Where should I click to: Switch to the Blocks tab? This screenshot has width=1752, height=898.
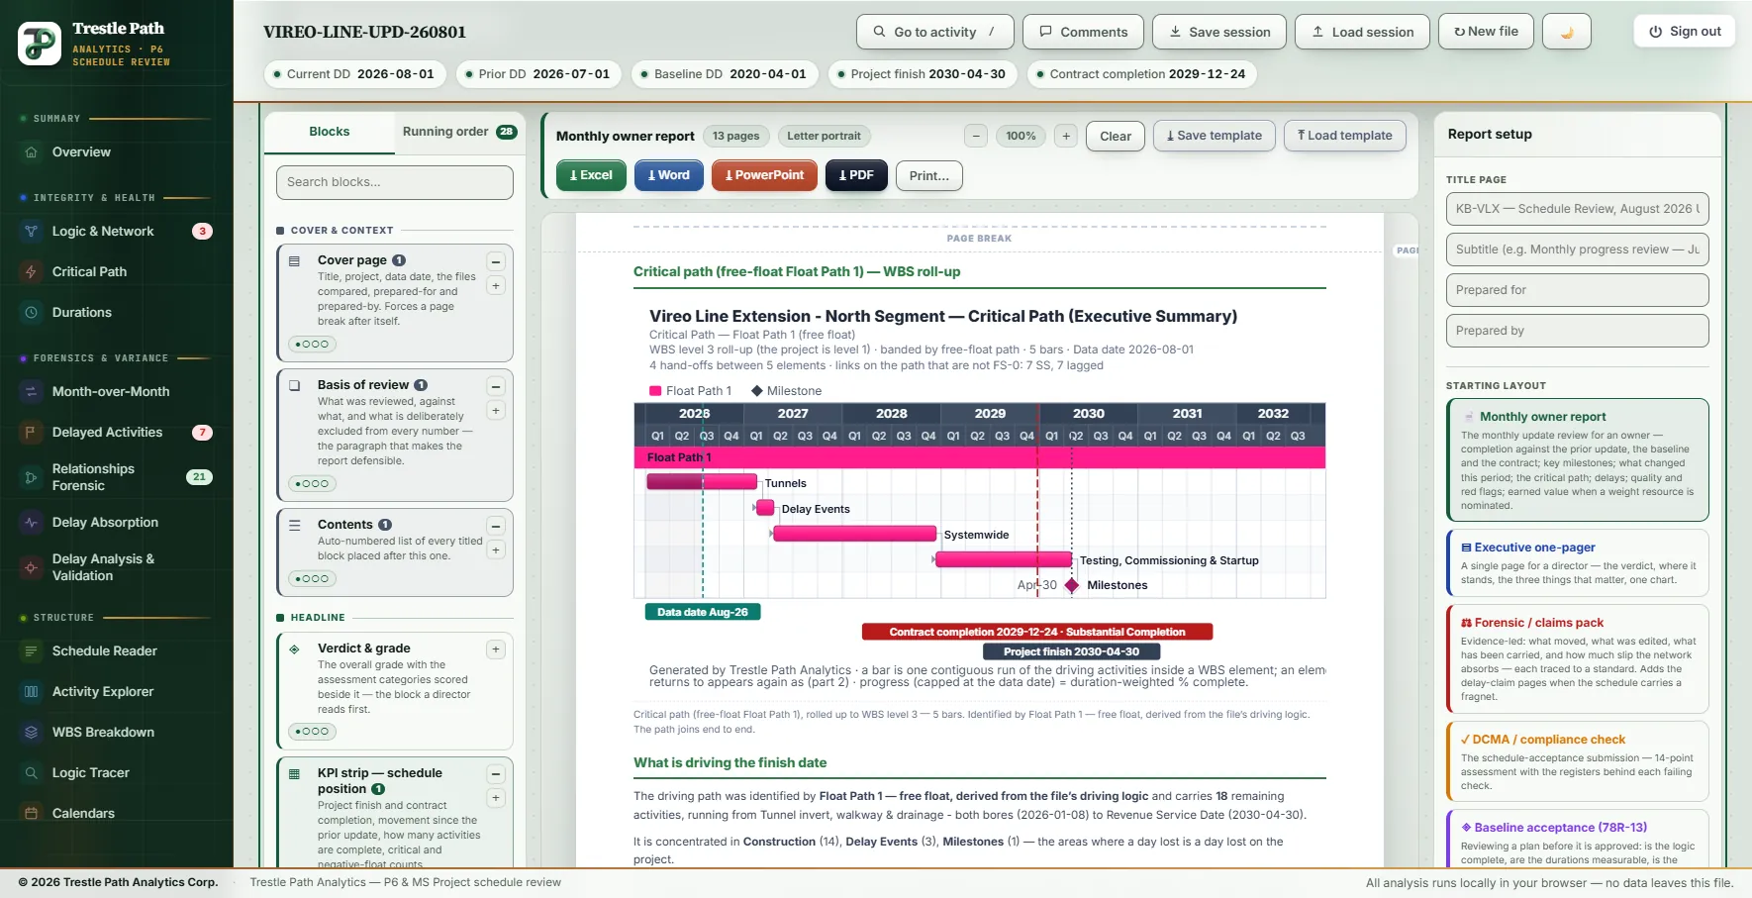pyautogui.click(x=330, y=132)
